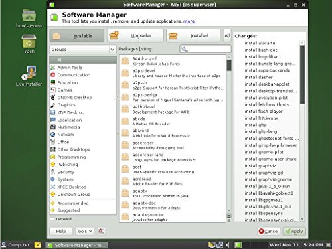Switch to the Upgrades tab
Viewport: 332px width, 249px height.
[135, 35]
